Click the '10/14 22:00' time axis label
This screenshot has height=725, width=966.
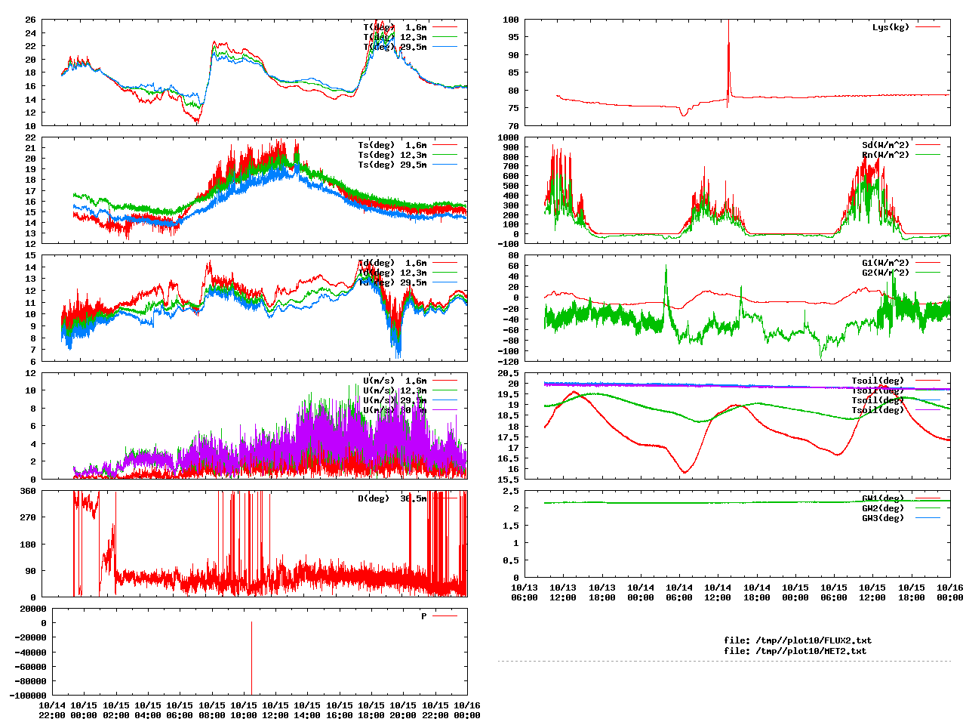(51, 710)
